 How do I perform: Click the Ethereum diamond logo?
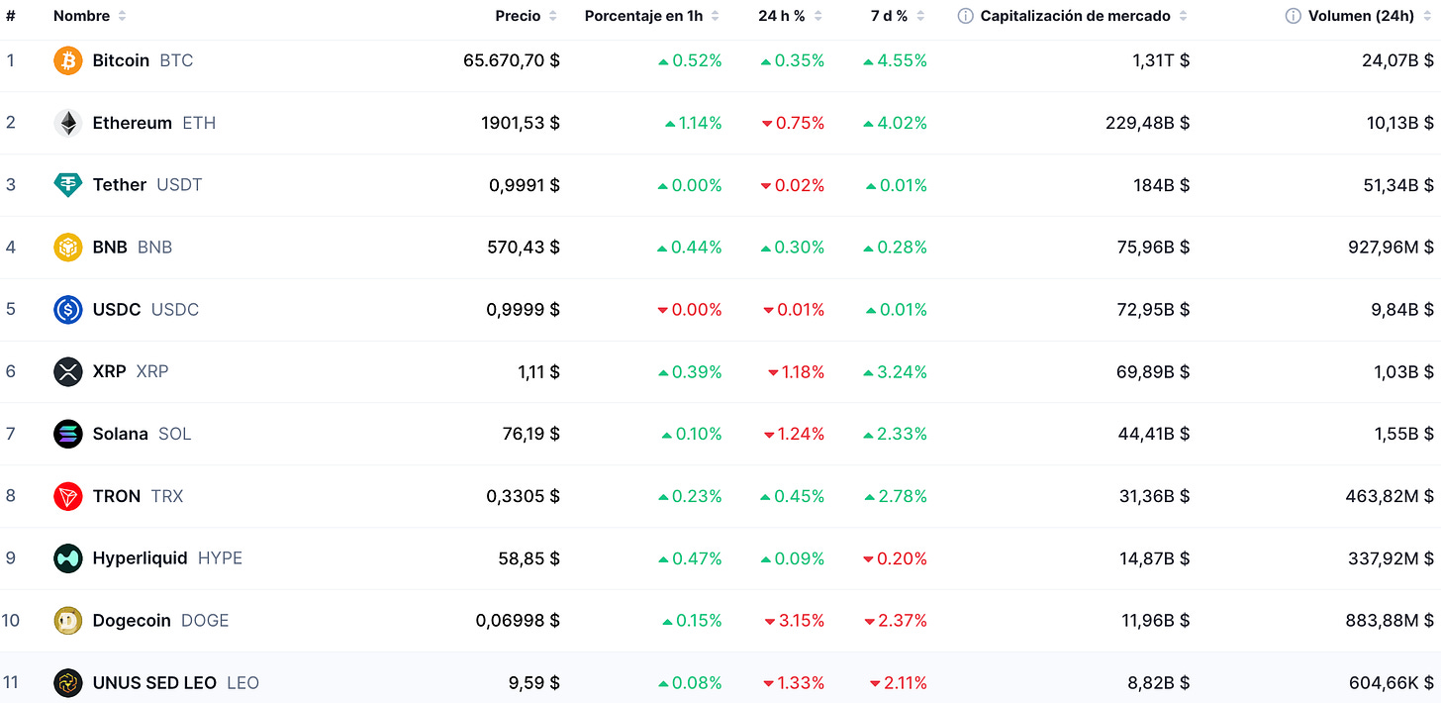[x=68, y=123]
